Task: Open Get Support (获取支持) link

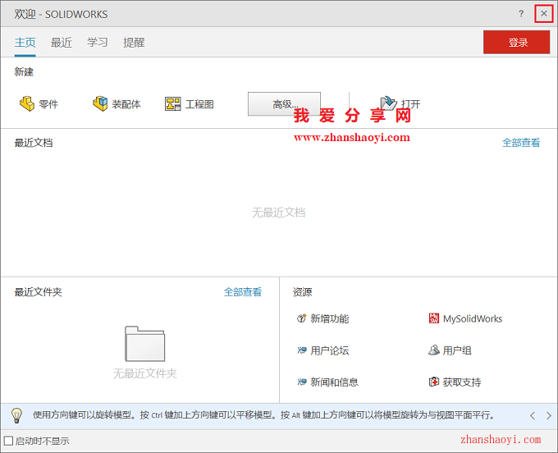Action: pyautogui.click(x=455, y=382)
